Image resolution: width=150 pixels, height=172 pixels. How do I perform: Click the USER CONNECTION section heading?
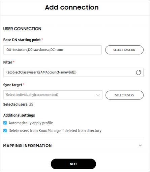click(x=22, y=29)
